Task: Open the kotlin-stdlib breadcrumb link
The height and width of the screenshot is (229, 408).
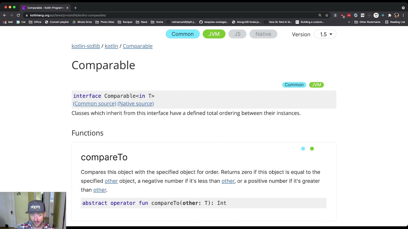Action: click(x=86, y=46)
